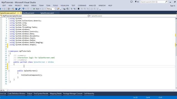Open the HELP menu

[110, 5]
